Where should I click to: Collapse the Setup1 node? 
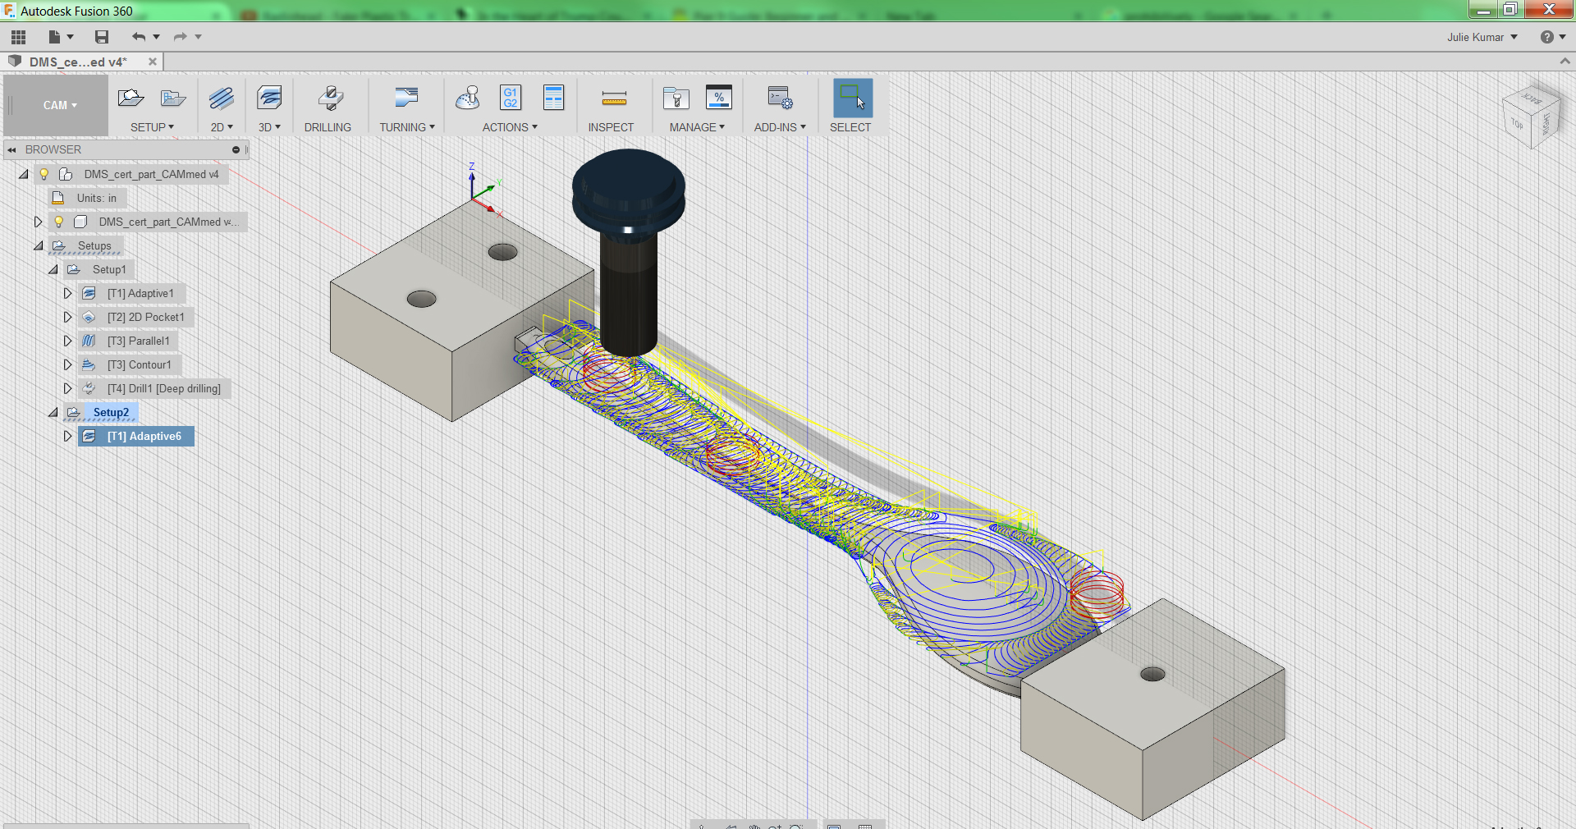click(53, 269)
